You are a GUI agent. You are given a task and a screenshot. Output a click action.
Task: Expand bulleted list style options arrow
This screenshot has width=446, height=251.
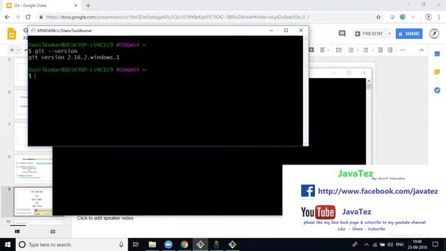point(373,50)
